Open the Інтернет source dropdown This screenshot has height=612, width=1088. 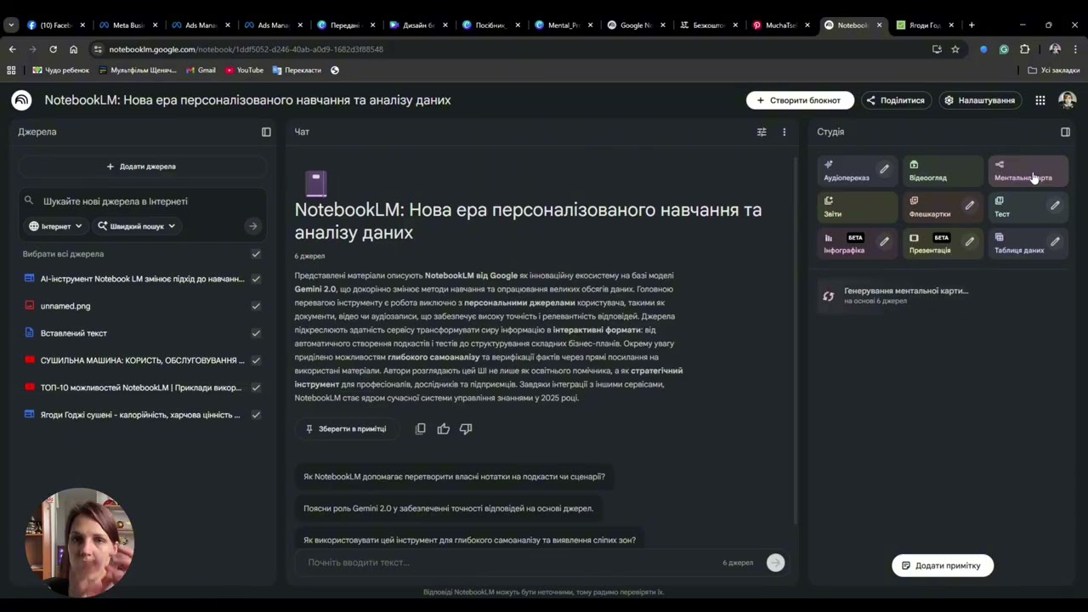pyautogui.click(x=55, y=226)
